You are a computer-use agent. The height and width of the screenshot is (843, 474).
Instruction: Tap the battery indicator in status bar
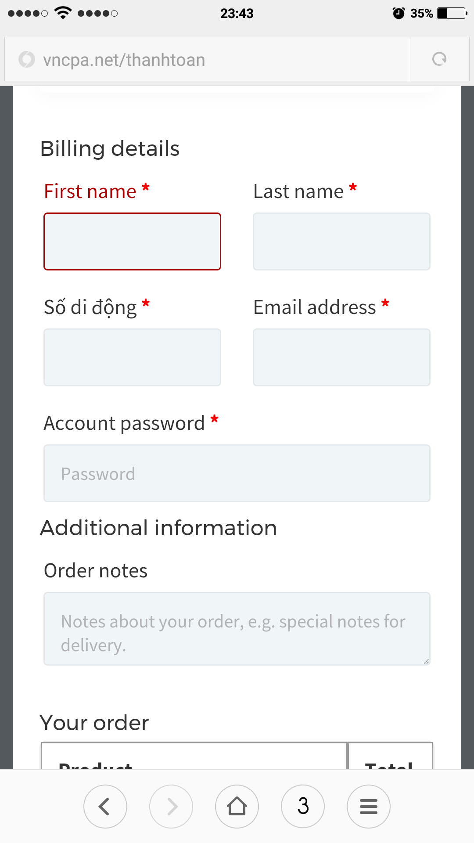tap(452, 14)
